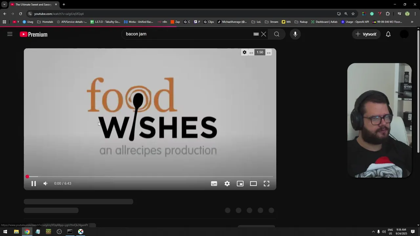
Task: Open the terminal app in taskbar
Action: click(x=70, y=232)
